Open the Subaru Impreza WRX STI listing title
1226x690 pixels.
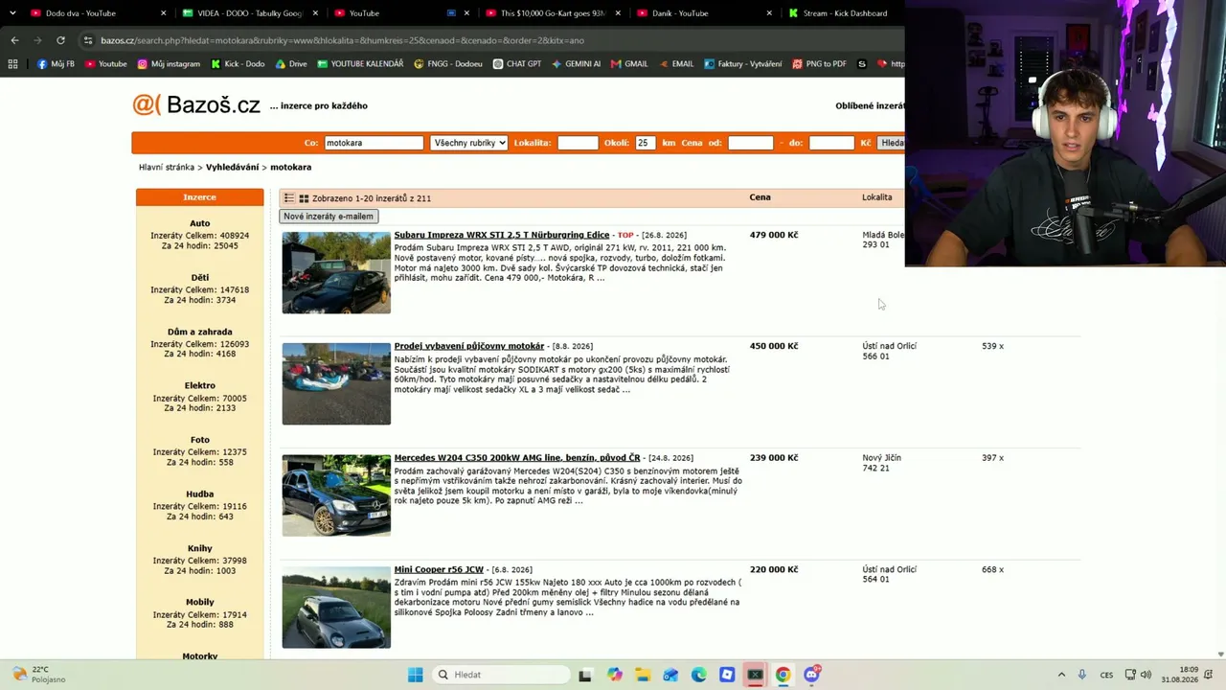coord(502,235)
